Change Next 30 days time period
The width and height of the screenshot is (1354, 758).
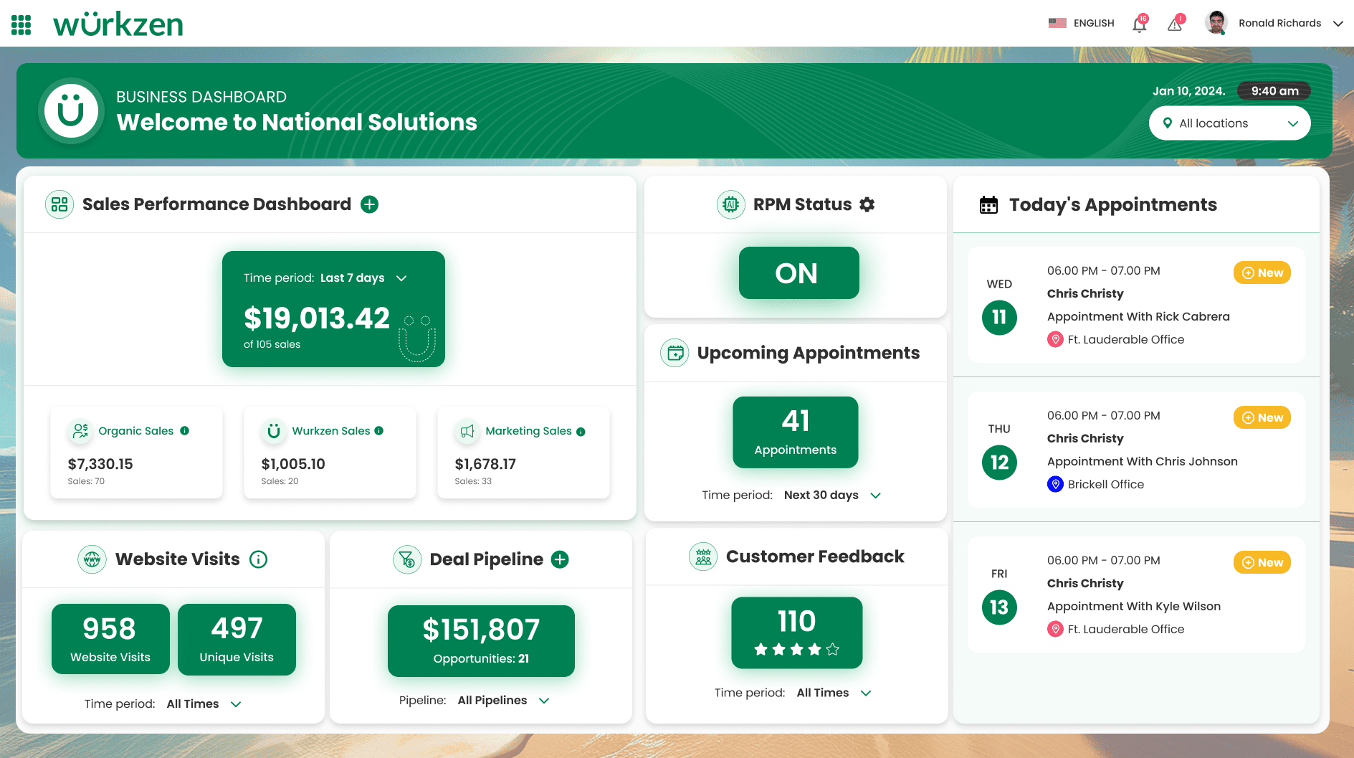[832, 496]
